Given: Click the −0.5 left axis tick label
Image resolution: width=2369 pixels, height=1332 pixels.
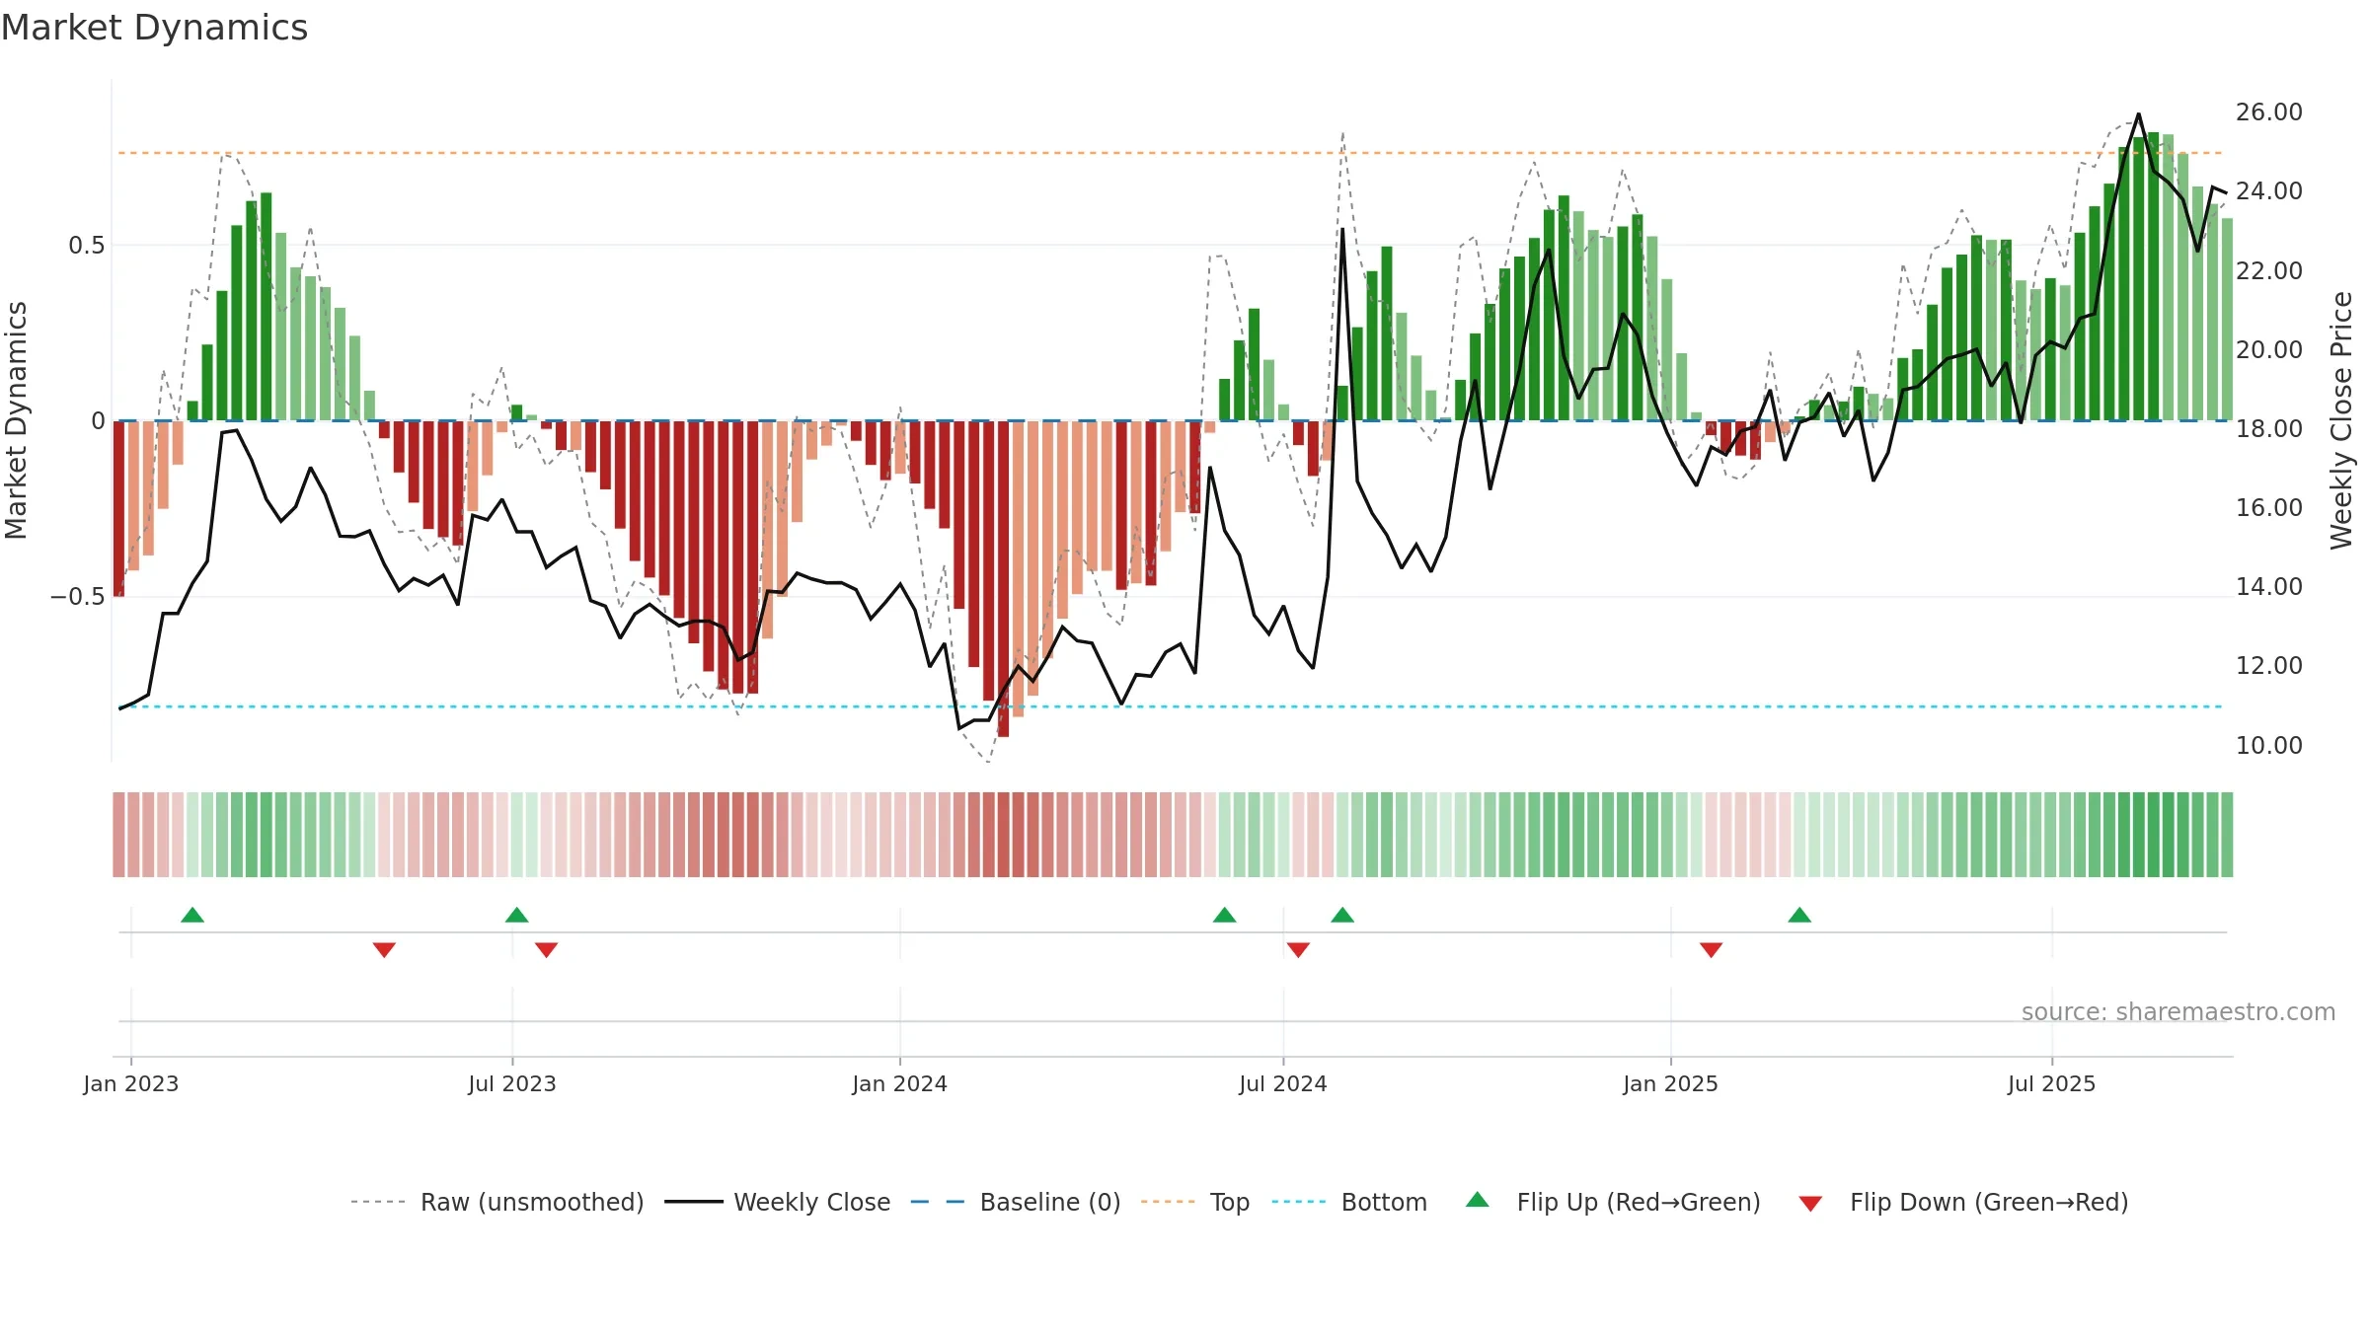Looking at the screenshot, I should 78,597.
